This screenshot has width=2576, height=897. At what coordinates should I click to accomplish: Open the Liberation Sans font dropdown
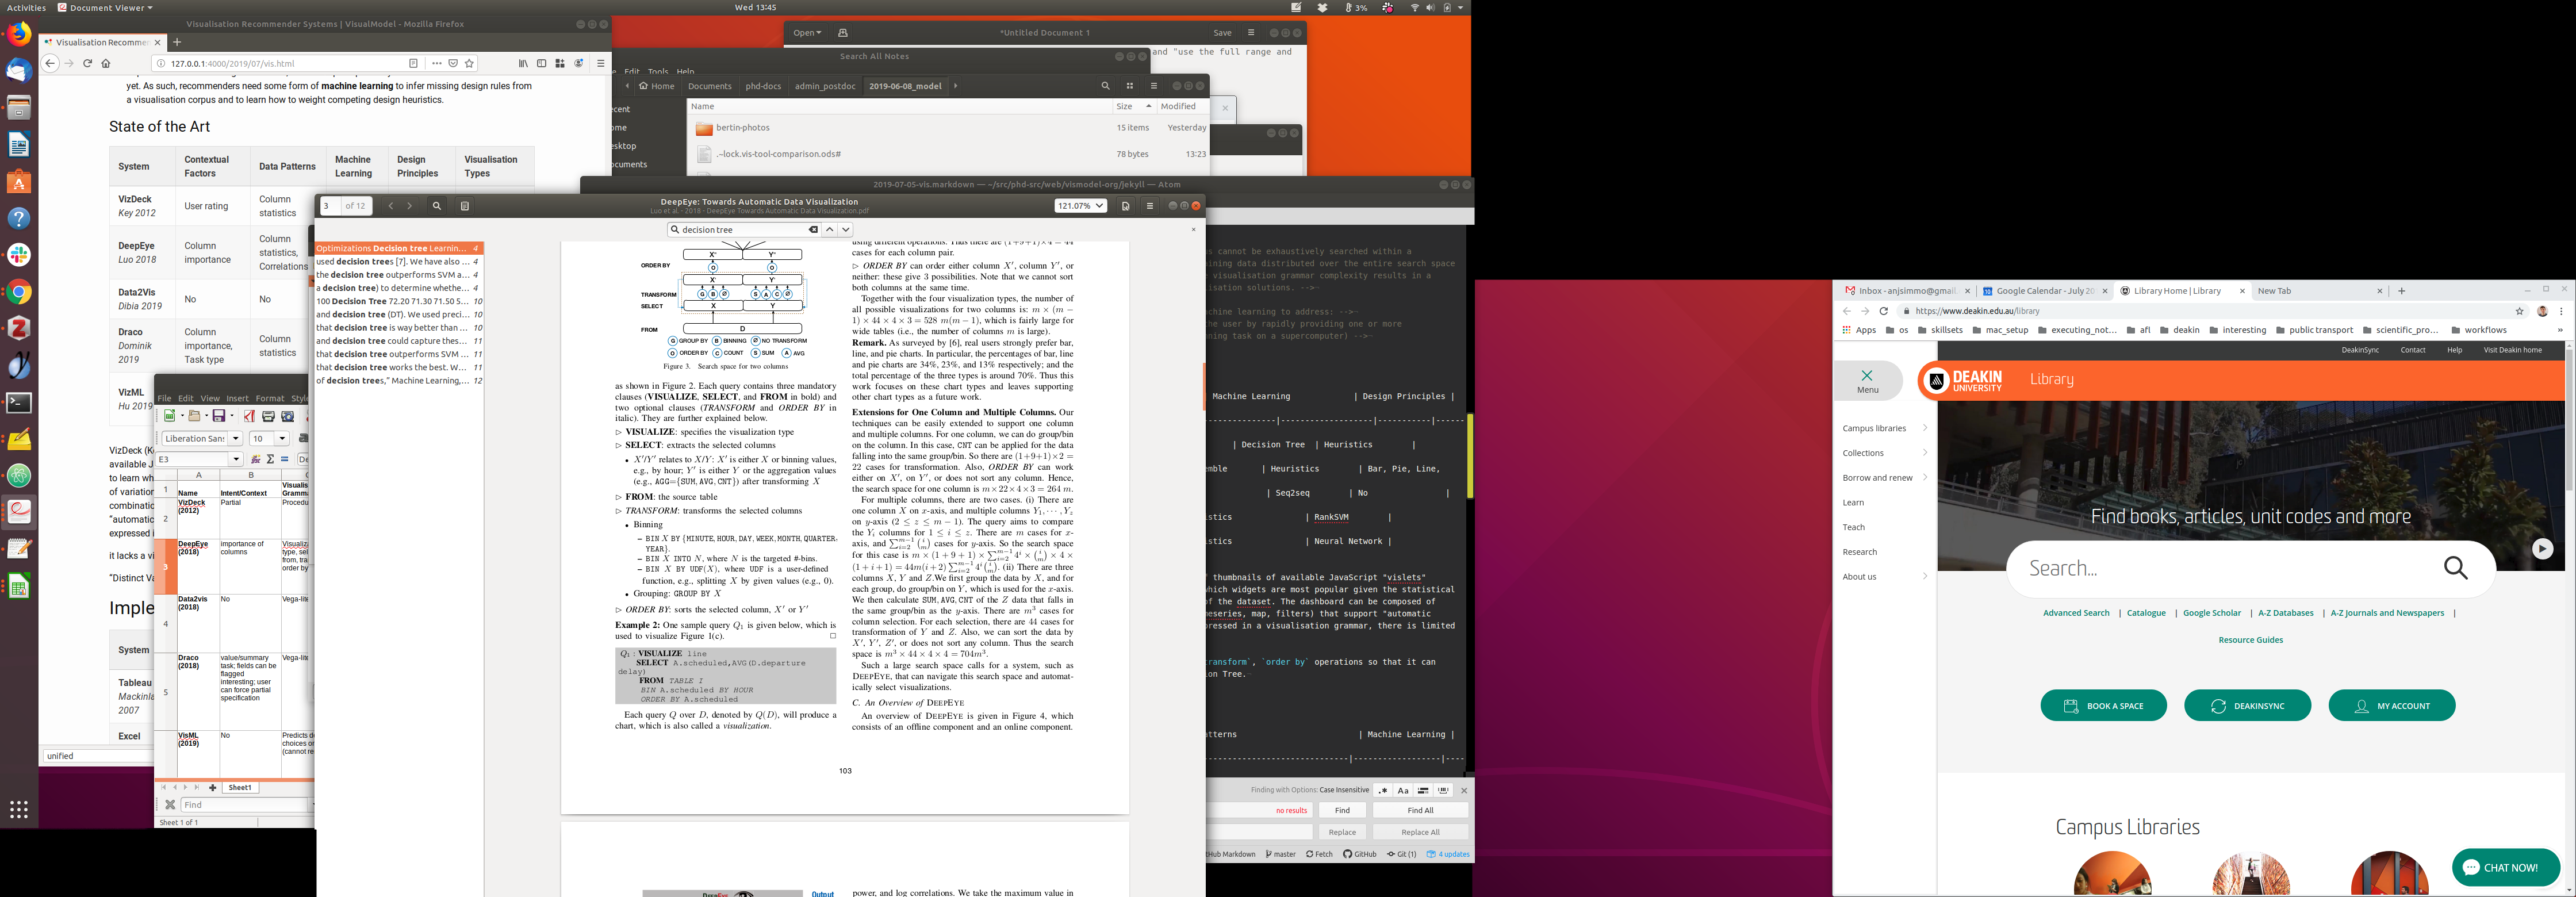[x=236, y=439]
